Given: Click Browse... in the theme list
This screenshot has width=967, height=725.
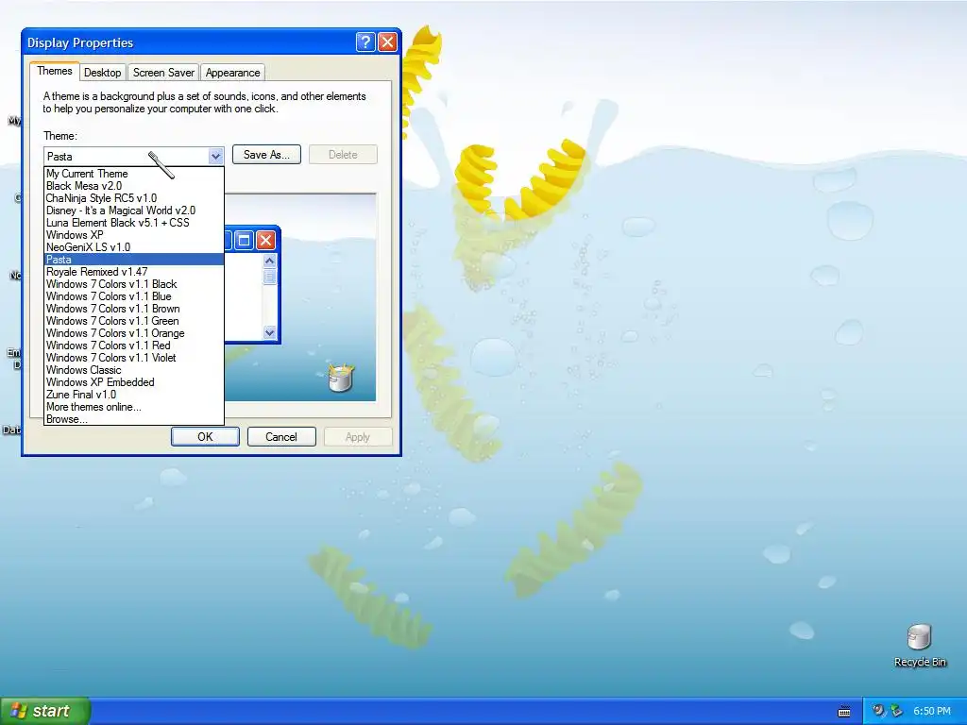Looking at the screenshot, I should (x=134, y=419).
